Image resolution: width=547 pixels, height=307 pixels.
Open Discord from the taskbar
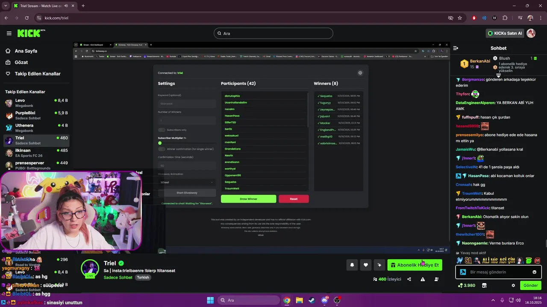pos(324,300)
